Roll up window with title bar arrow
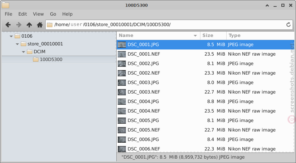The image size is (296, 163). 267,5
